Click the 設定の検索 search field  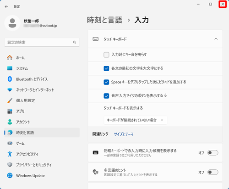[x=42, y=42]
